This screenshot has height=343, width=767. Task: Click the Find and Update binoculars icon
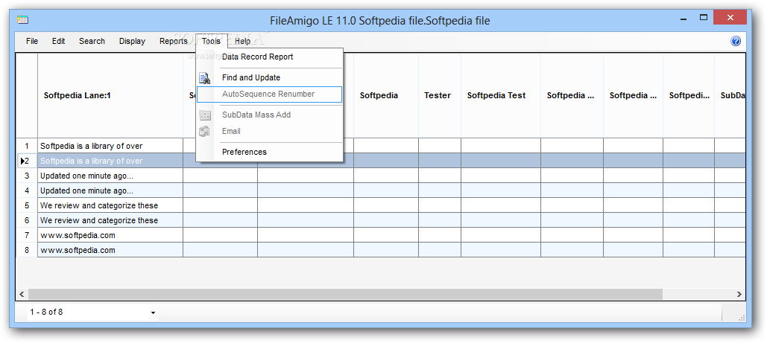point(205,77)
